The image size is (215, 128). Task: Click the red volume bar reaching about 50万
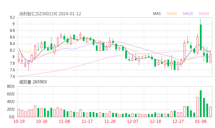198,107
